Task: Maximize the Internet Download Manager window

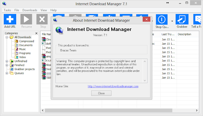Action: (x=187, y=3)
